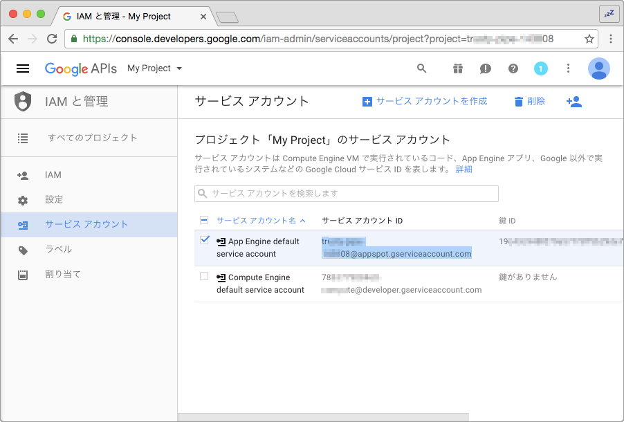Screen dimensions: 624x422
Task: Open the help question mark icon
Action: coord(513,69)
